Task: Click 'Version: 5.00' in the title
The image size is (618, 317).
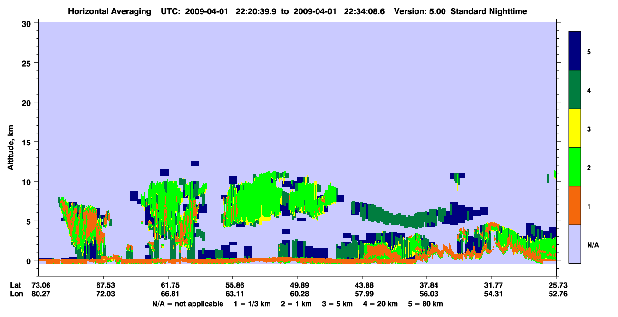Action: pos(419,11)
